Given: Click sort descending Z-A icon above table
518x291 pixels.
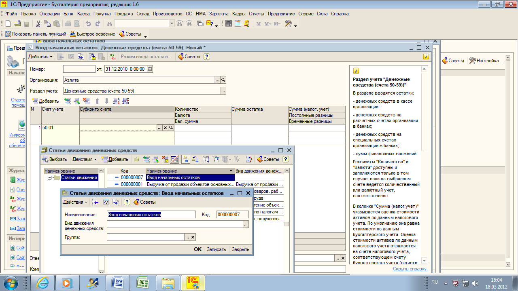Looking at the screenshot, I should tap(125, 101).
